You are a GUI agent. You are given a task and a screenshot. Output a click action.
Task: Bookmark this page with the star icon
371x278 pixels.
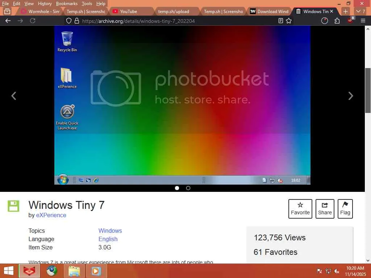289,21
